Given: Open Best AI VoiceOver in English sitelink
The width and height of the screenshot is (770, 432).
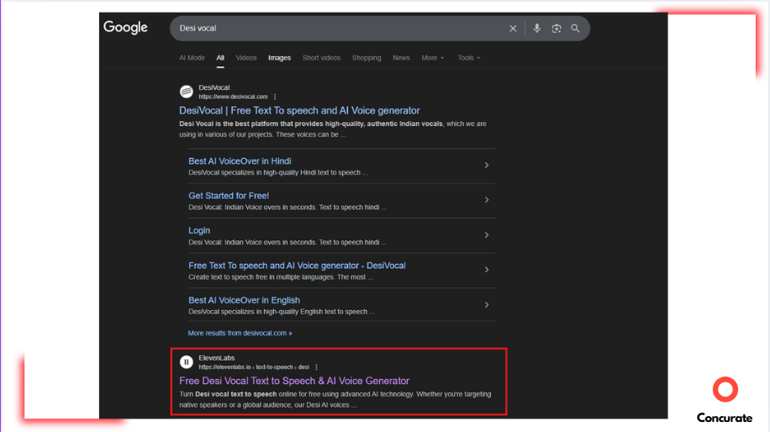Looking at the screenshot, I should click(x=244, y=300).
